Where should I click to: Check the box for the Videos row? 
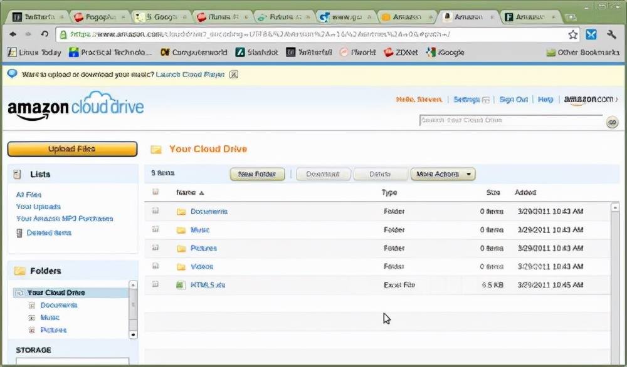(155, 266)
